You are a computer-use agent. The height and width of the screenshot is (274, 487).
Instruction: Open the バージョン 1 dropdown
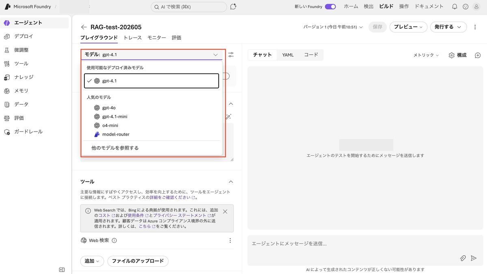click(x=333, y=27)
